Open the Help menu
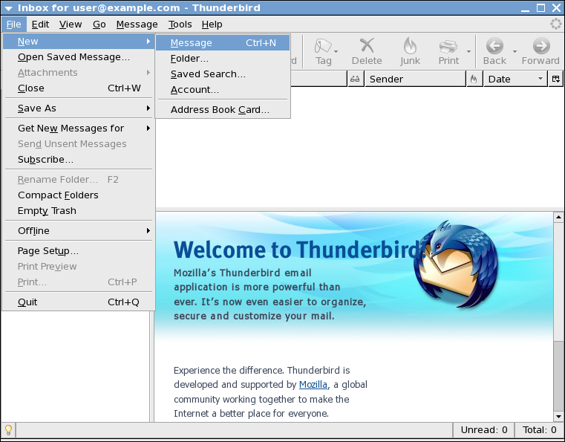 (x=212, y=25)
